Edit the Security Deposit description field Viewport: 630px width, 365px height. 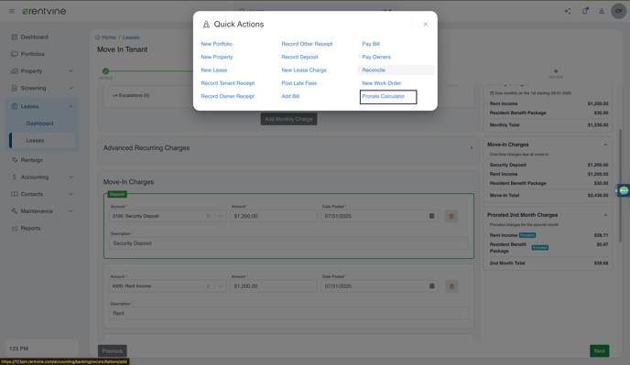(288, 243)
